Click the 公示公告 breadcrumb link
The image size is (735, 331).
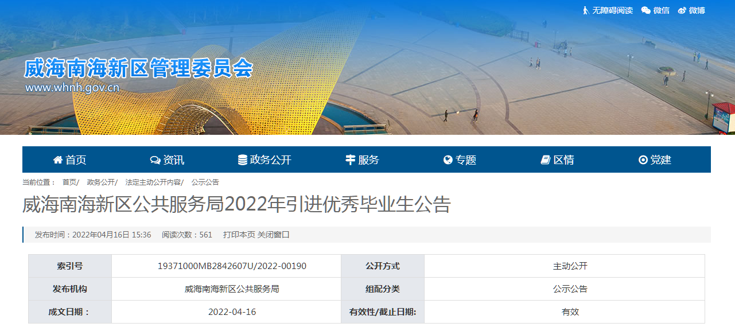tap(205, 182)
